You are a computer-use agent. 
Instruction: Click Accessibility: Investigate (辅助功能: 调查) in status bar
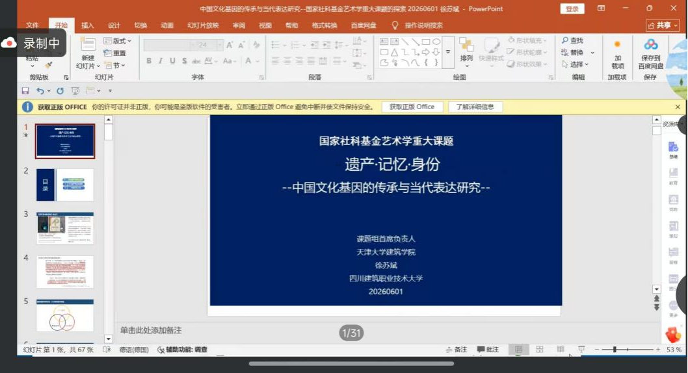pos(182,350)
